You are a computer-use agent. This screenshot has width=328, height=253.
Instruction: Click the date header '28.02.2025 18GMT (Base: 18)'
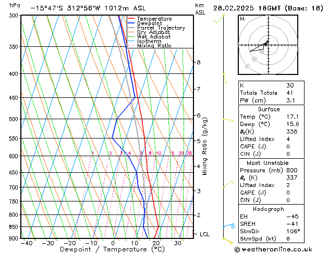coord(268,8)
